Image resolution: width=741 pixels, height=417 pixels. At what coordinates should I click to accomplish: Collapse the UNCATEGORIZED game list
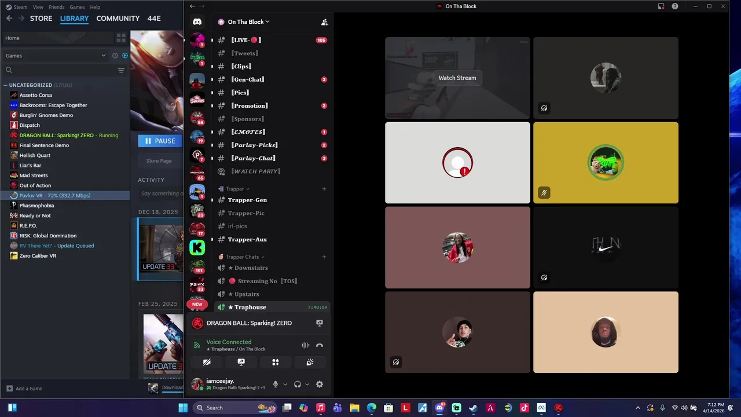pos(5,85)
